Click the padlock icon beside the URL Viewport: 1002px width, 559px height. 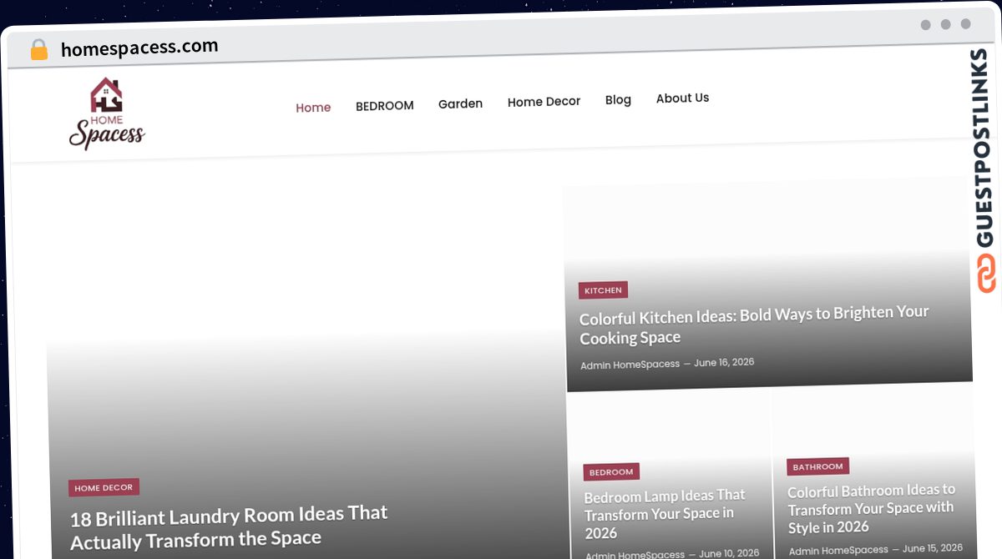(38, 50)
